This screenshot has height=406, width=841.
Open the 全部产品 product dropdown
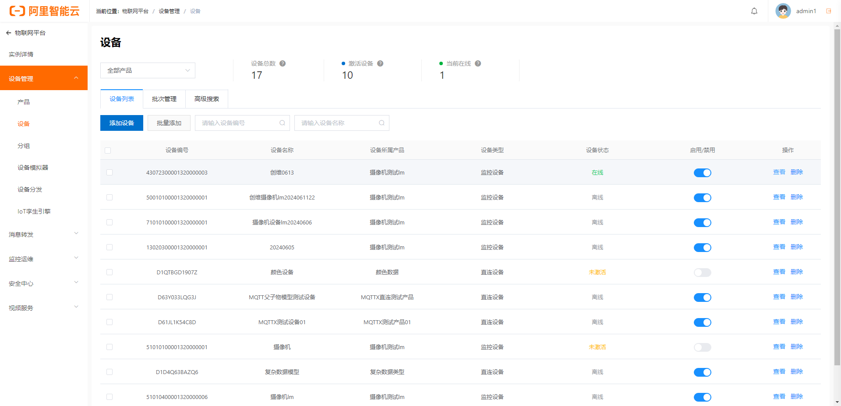coord(148,70)
